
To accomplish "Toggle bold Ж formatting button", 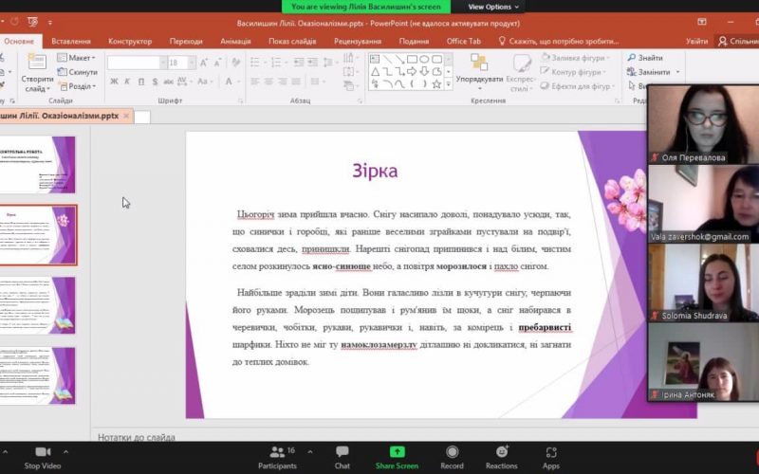I will (x=114, y=82).
